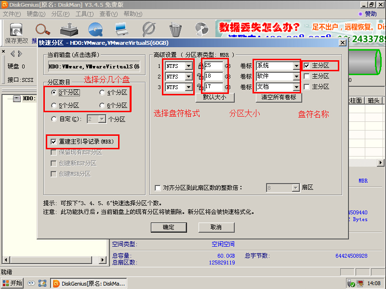Close the Quick Partition dialog
Screen dimensions: 386x289
tap(343, 43)
